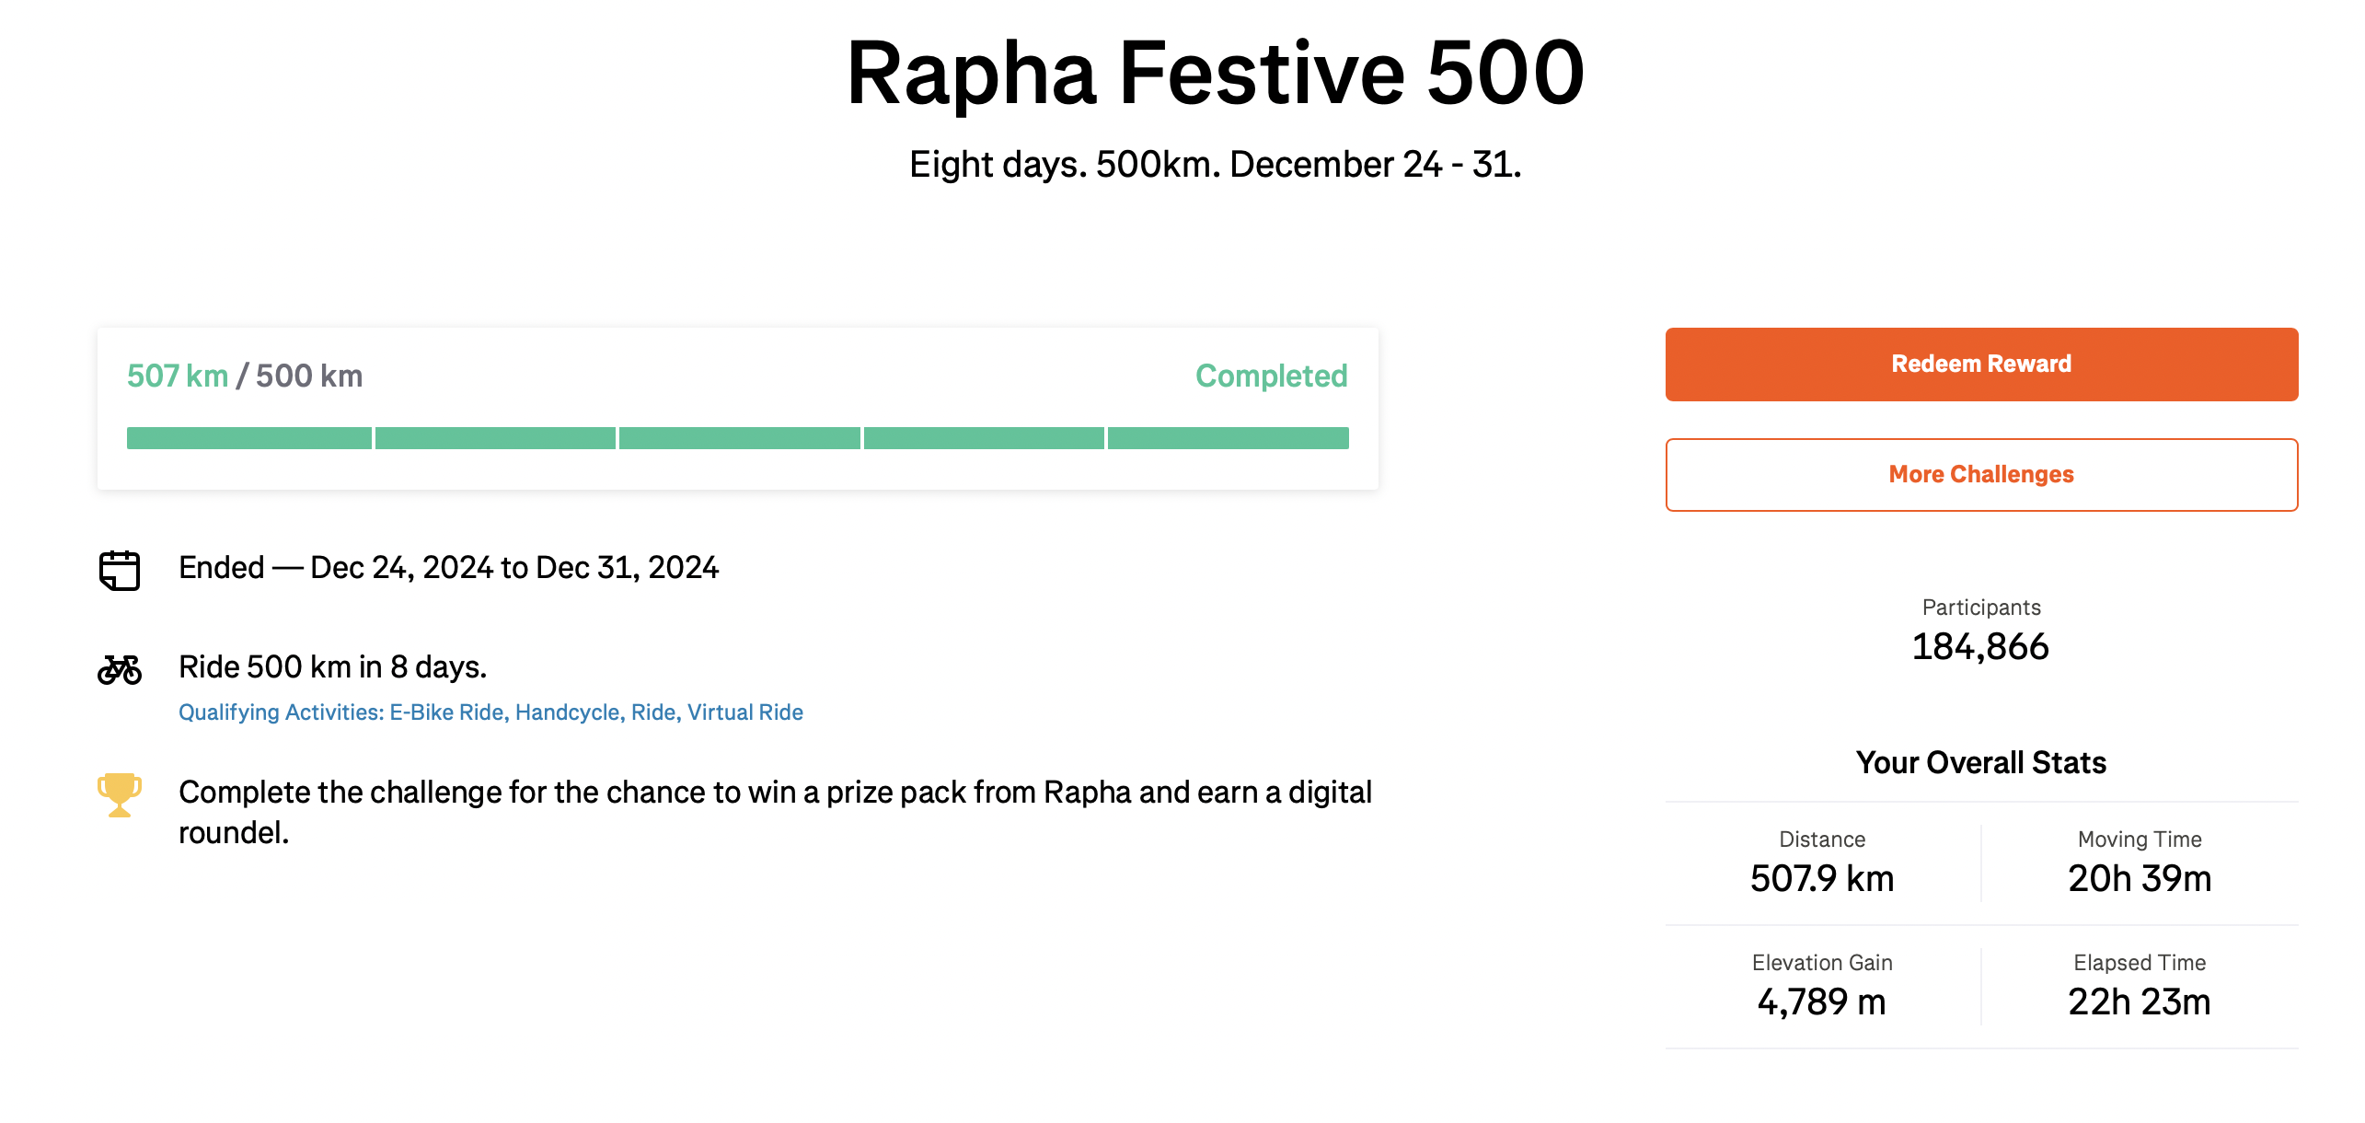Screen dimensions: 2365x1123
Task: Click the middle progress bar segment
Action: (x=740, y=438)
